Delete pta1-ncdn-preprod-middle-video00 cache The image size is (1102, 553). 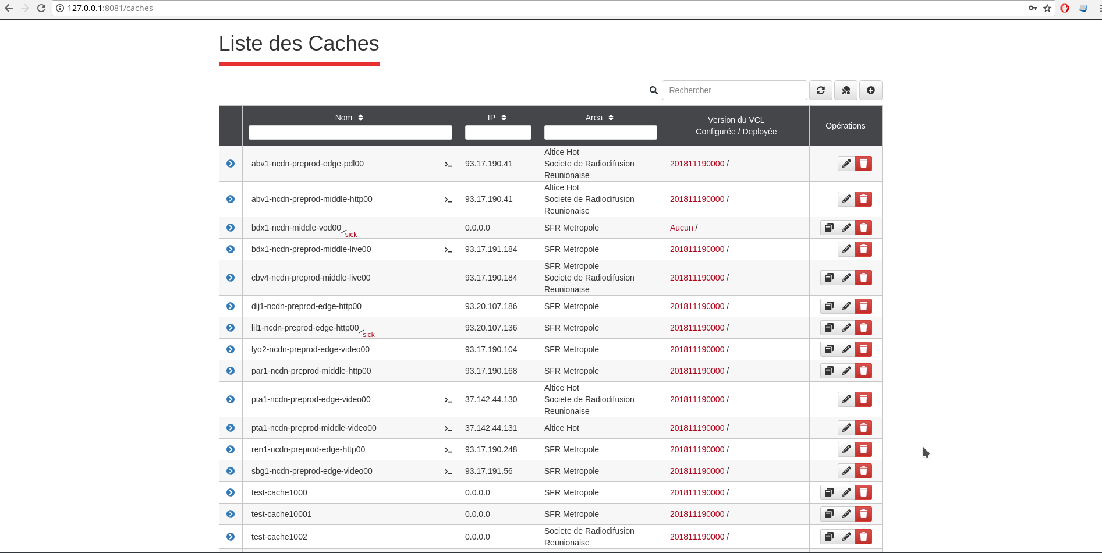864,428
